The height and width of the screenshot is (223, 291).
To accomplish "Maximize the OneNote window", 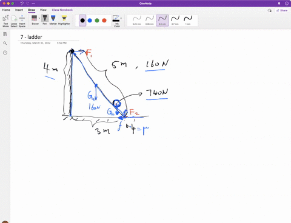I will 13,4.
